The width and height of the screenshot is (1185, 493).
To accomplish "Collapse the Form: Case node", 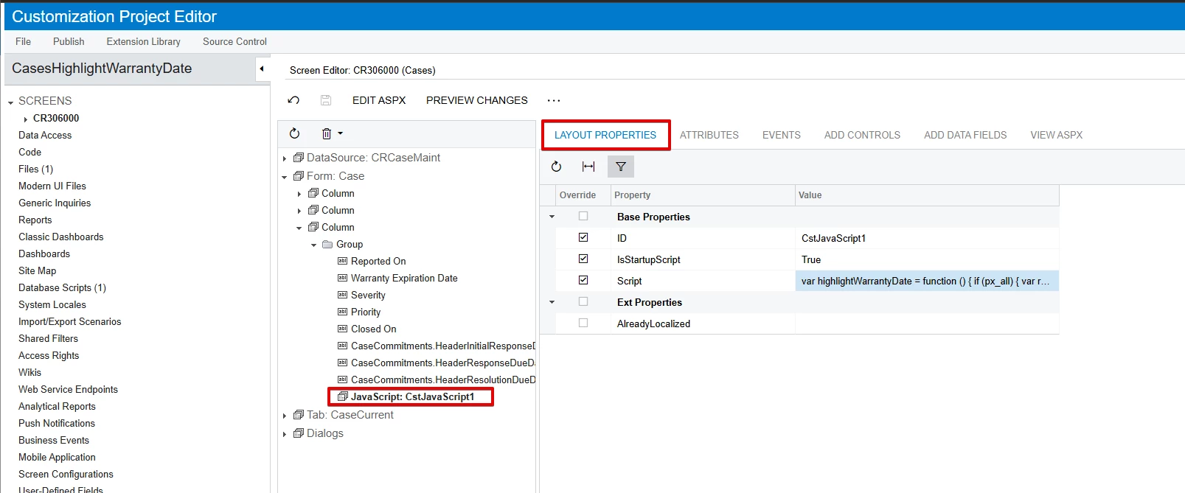I will 285,177.
